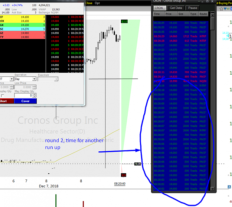Screen dimensions: 232x207
Task: Click the 10.29 price marker on chart
Action: pyautogui.click(x=137, y=164)
